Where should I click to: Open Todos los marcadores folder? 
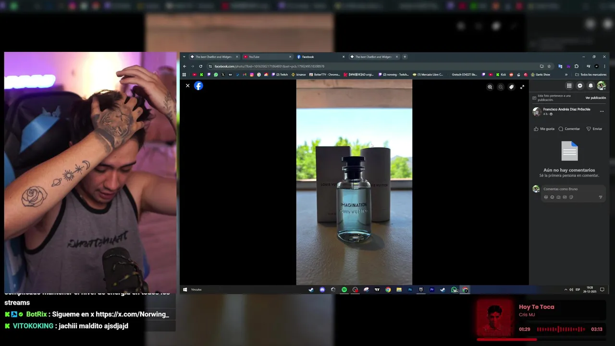click(x=590, y=74)
